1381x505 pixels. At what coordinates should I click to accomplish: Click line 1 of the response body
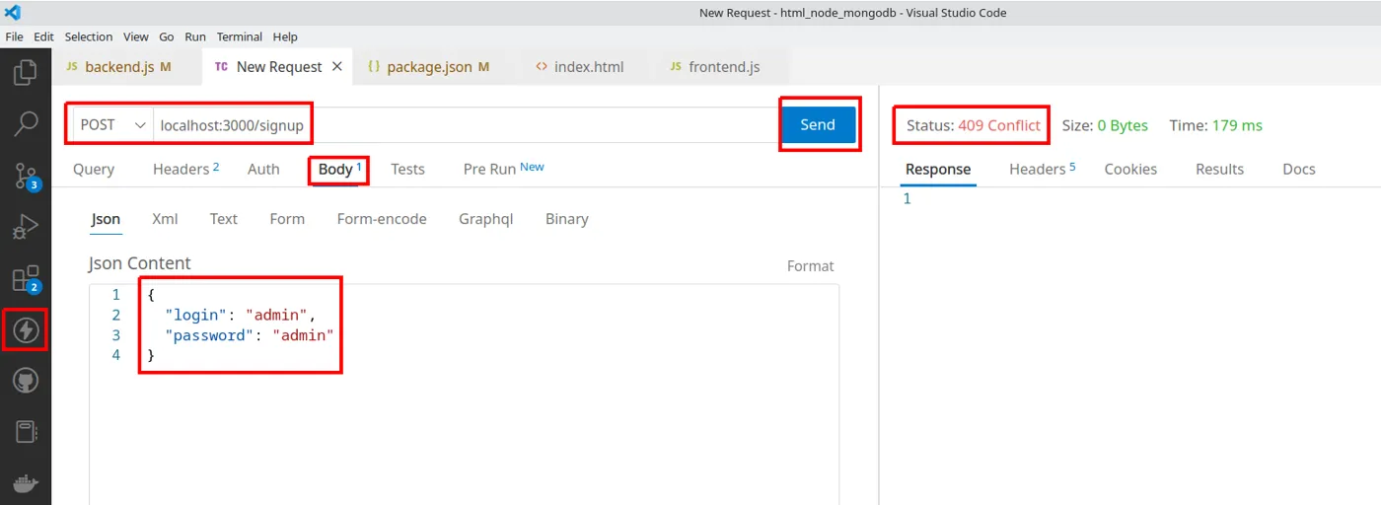tap(908, 198)
